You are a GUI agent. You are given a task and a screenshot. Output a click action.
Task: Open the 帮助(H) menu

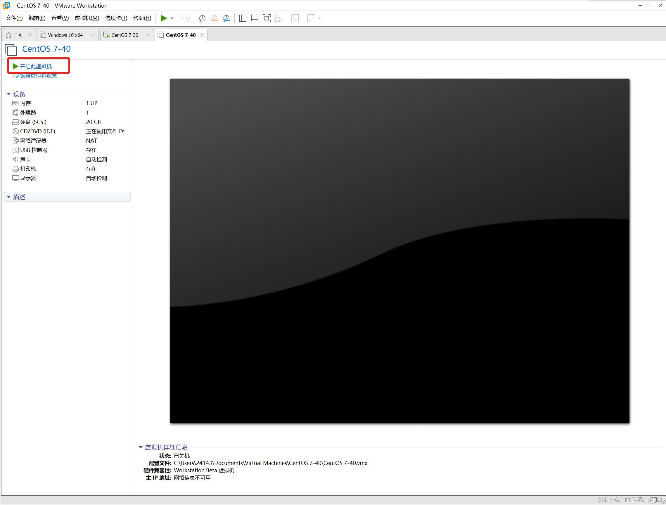142,18
